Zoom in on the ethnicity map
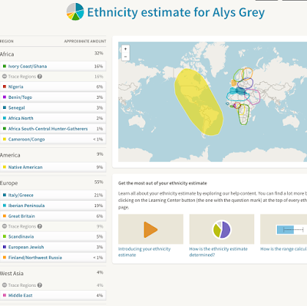Screen dimensions: 307x306 pos(125,49)
